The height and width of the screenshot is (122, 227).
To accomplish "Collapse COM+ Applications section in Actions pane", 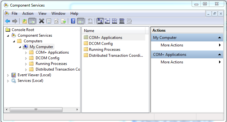I will [x=219, y=55].
